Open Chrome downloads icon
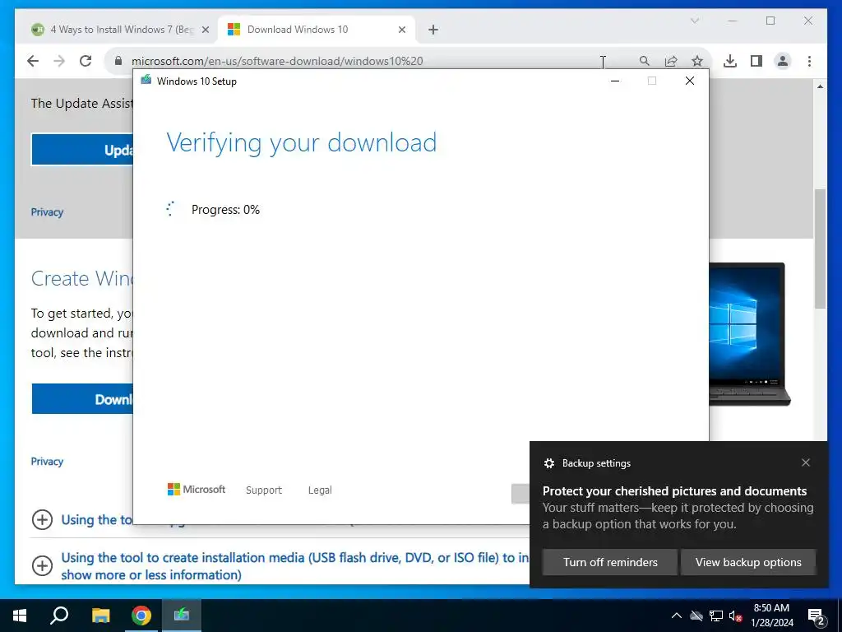The height and width of the screenshot is (632, 842). 730,61
